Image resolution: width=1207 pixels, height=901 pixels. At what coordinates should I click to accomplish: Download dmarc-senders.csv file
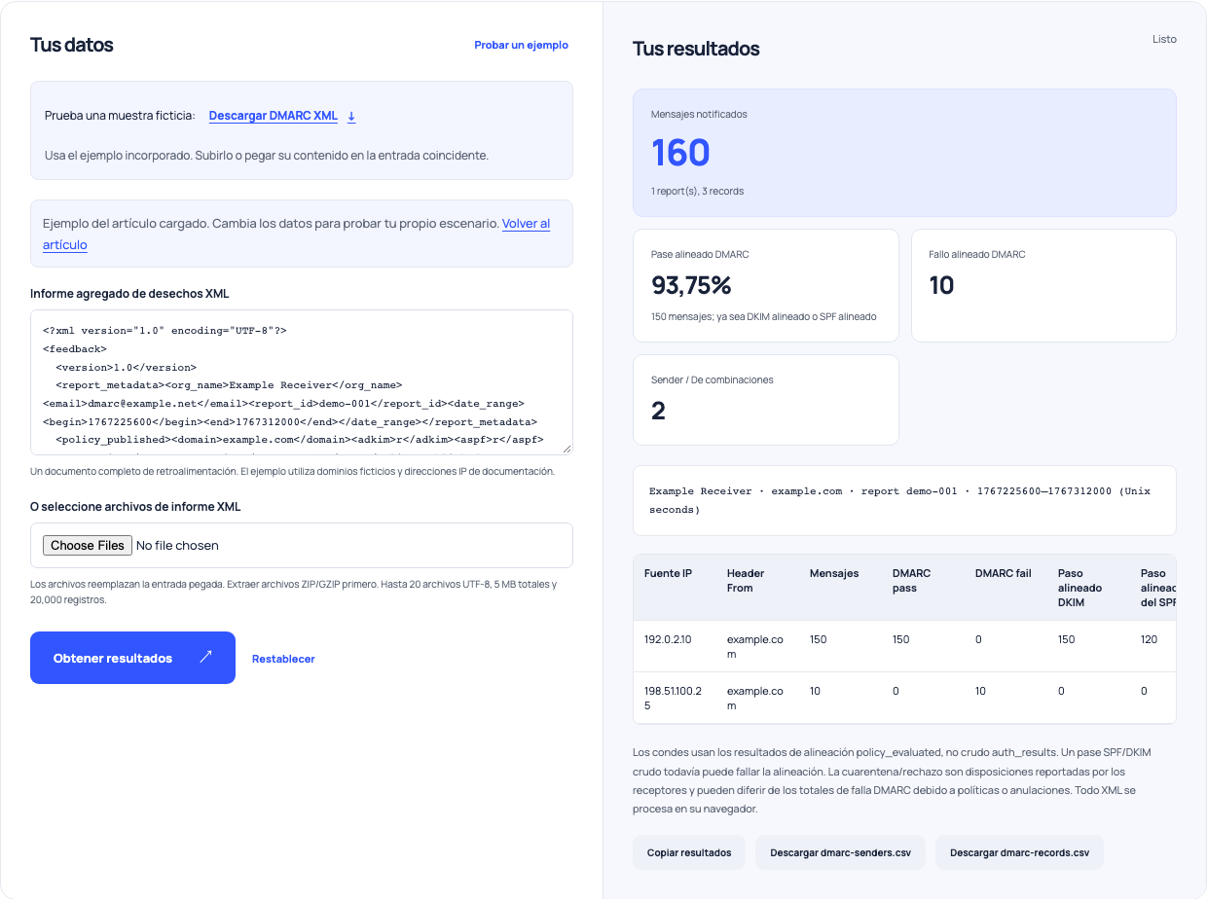[840, 852]
